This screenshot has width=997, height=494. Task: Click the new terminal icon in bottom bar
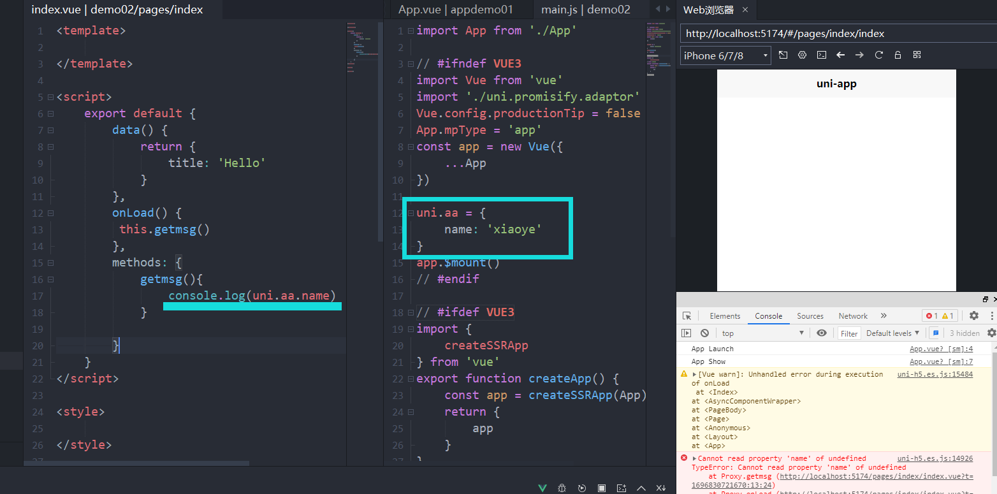pyautogui.click(x=621, y=488)
